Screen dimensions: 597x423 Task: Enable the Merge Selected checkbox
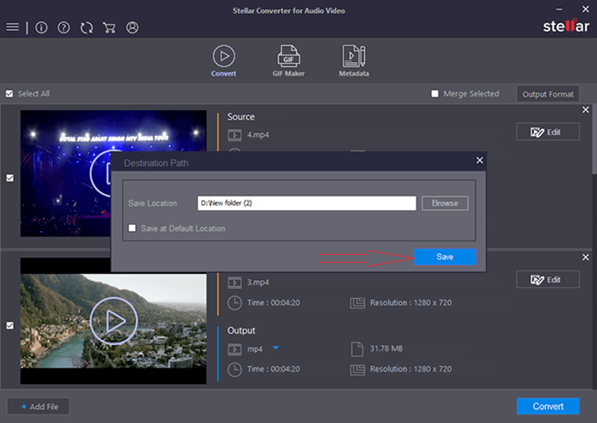pos(435,94)
